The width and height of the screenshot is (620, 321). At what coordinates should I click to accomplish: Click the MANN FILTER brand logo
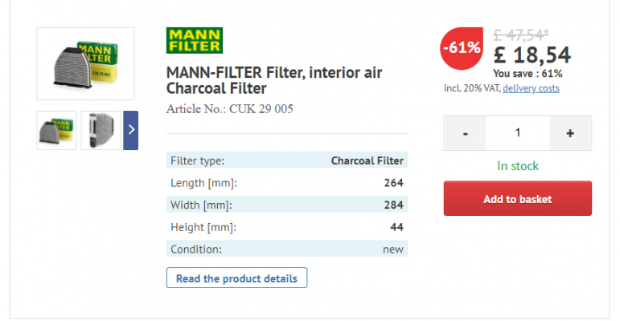(194, 41)
